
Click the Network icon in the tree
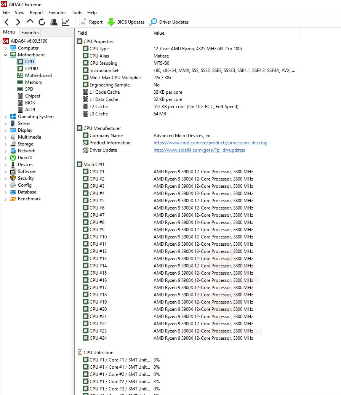click(x=13, y=150)
